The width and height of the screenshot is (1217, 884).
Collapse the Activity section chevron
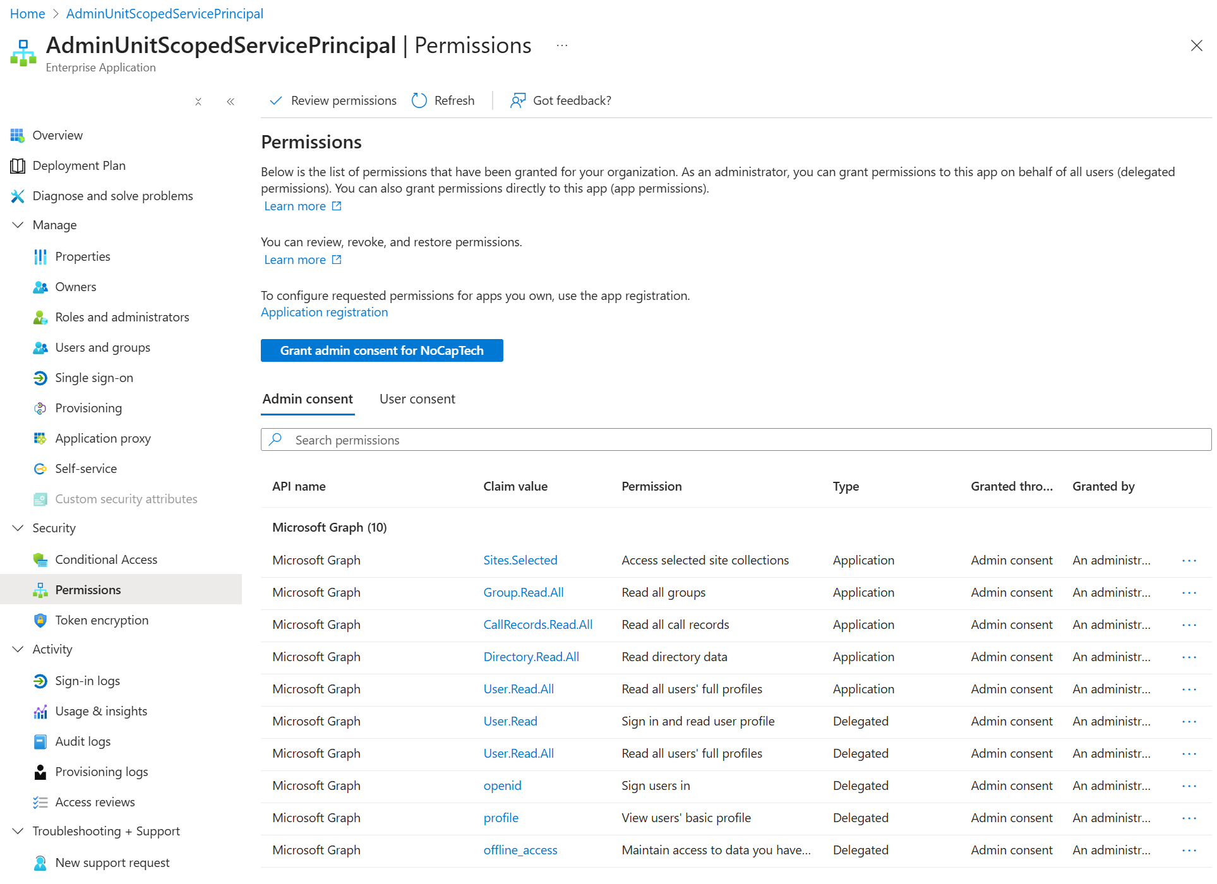(18, 649)
